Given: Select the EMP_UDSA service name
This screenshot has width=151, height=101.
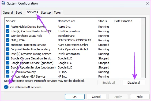Looking at the screenshot, I should (18, 40).
